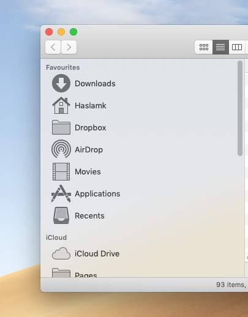
Task: Select the Recents label in sidebar
Action: [x=89, y=215]
